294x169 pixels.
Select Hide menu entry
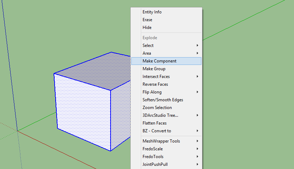click(166, 28)
